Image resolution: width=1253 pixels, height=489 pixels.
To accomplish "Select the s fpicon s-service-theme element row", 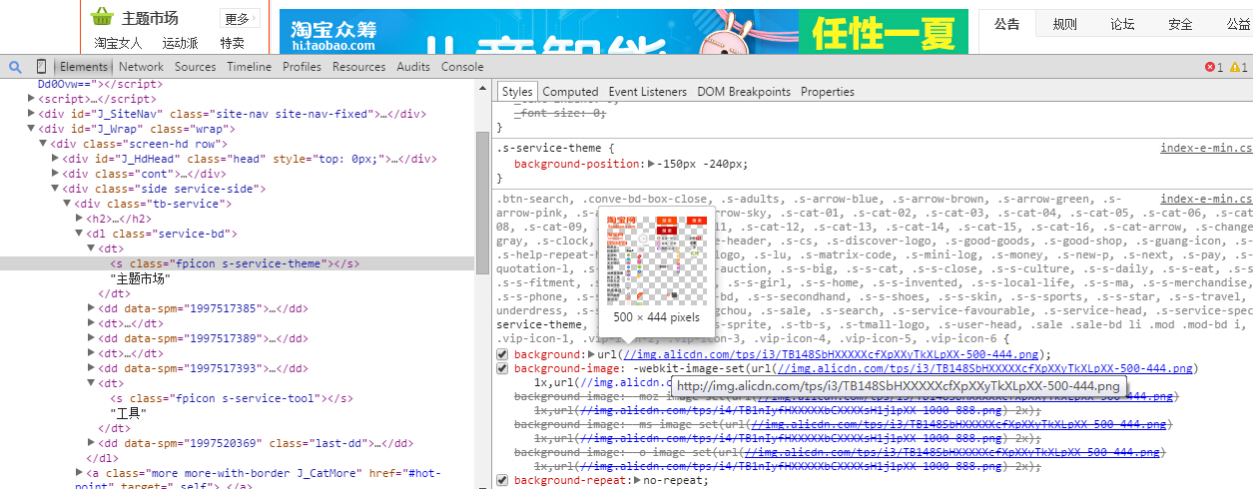I will click(238, 263).
